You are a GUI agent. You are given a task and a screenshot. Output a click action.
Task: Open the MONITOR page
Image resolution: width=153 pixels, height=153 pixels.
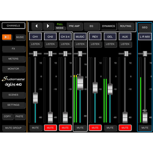[13, 69]
